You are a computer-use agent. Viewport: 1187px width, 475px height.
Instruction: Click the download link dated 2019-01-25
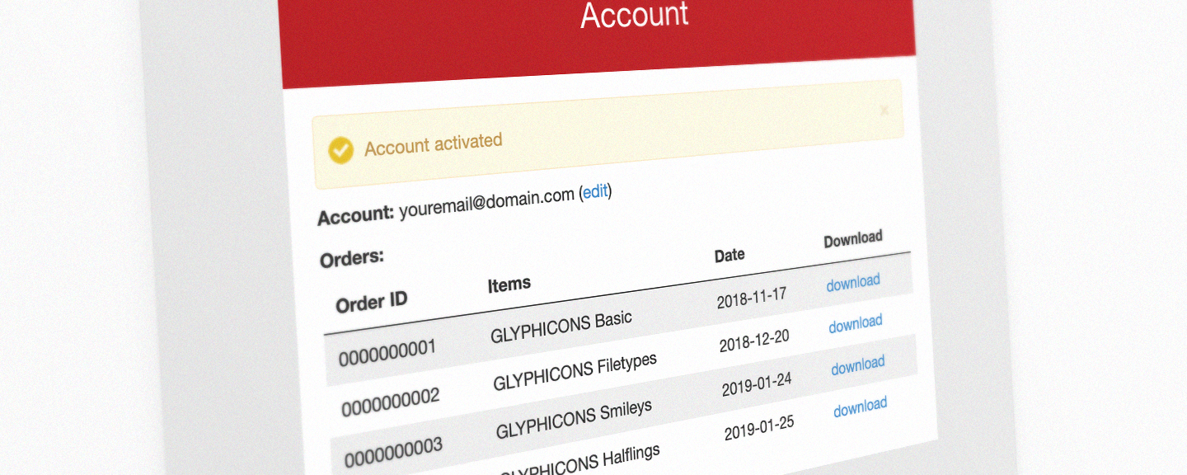861,407
